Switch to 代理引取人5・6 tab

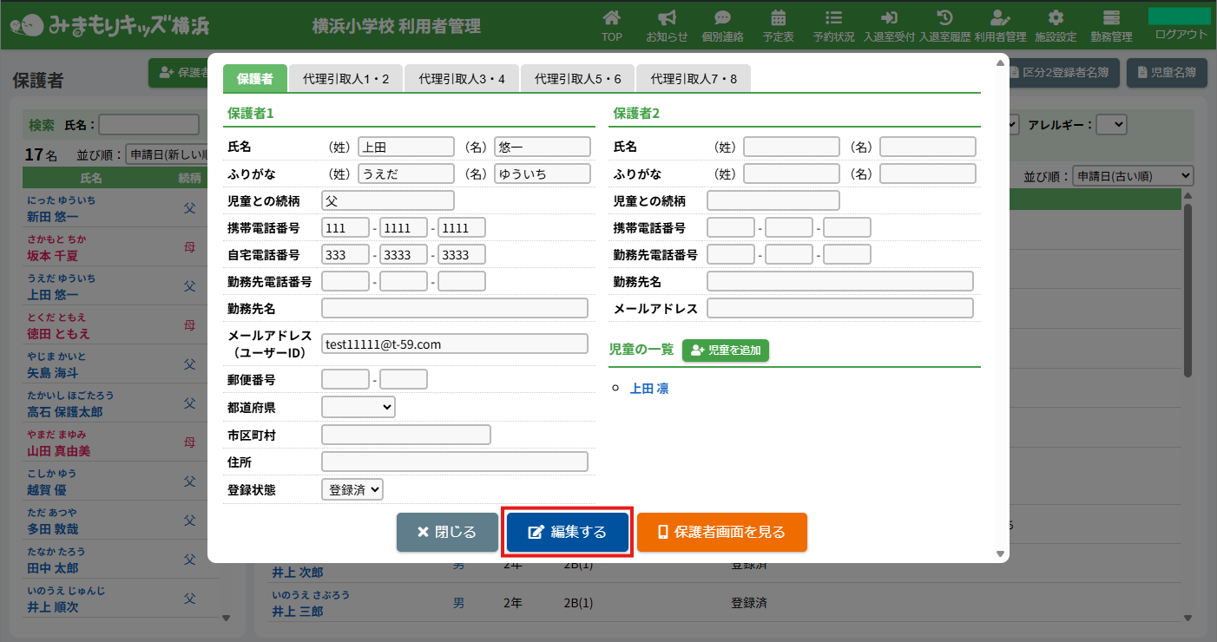point(577,79)
